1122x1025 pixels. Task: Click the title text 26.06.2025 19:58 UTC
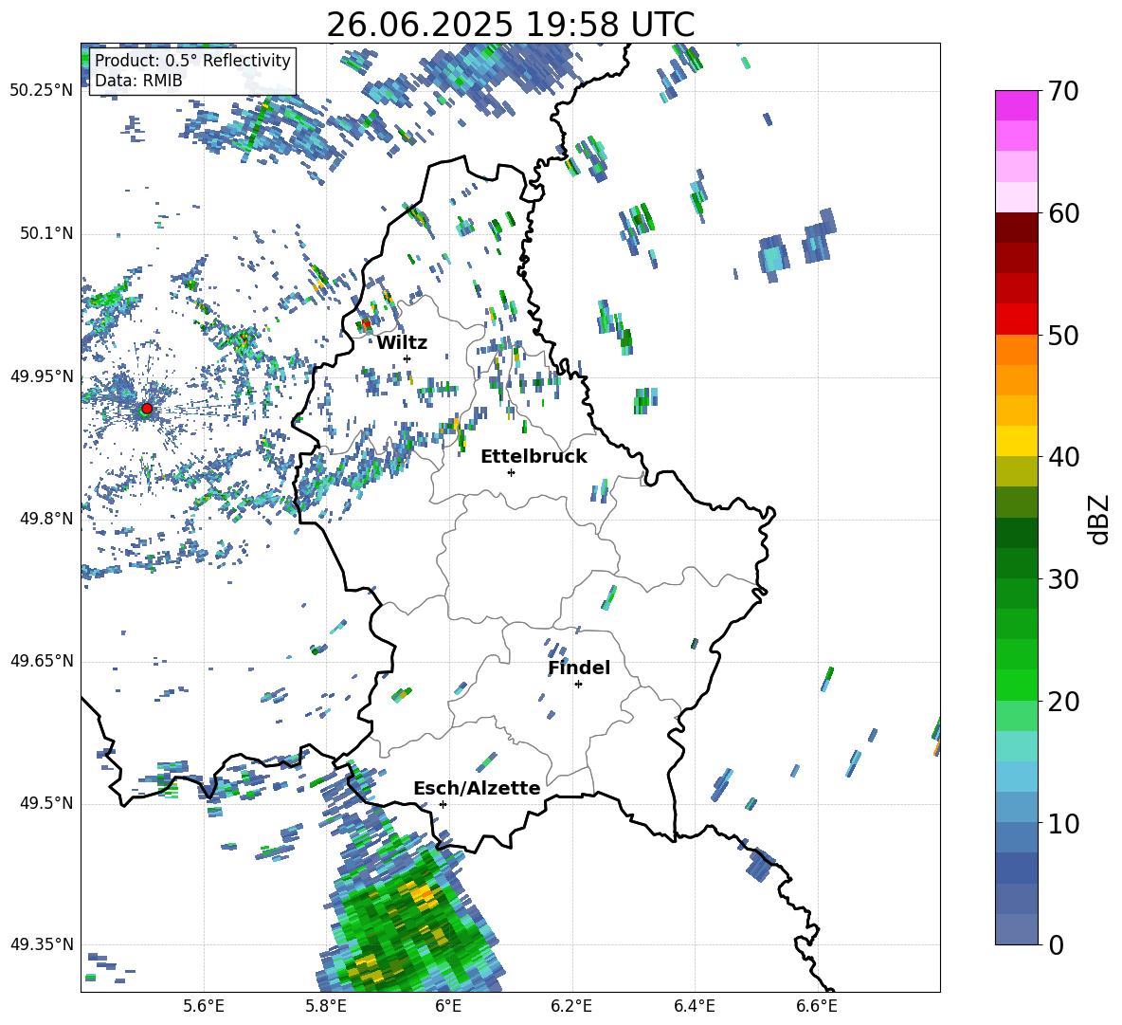click(x=510, y=25)
